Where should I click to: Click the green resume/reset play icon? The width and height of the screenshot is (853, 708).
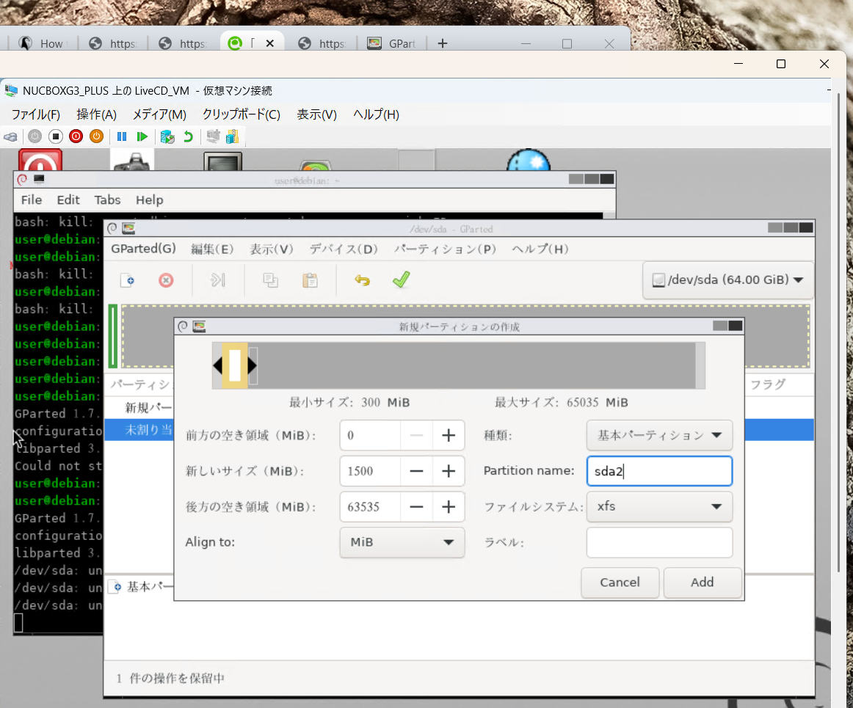[142, 136]
